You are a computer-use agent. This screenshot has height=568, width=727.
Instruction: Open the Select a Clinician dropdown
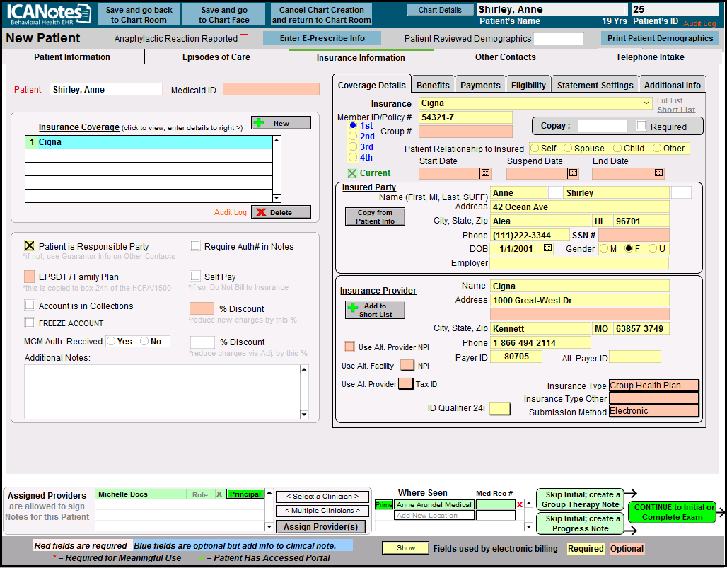(322, 497)
